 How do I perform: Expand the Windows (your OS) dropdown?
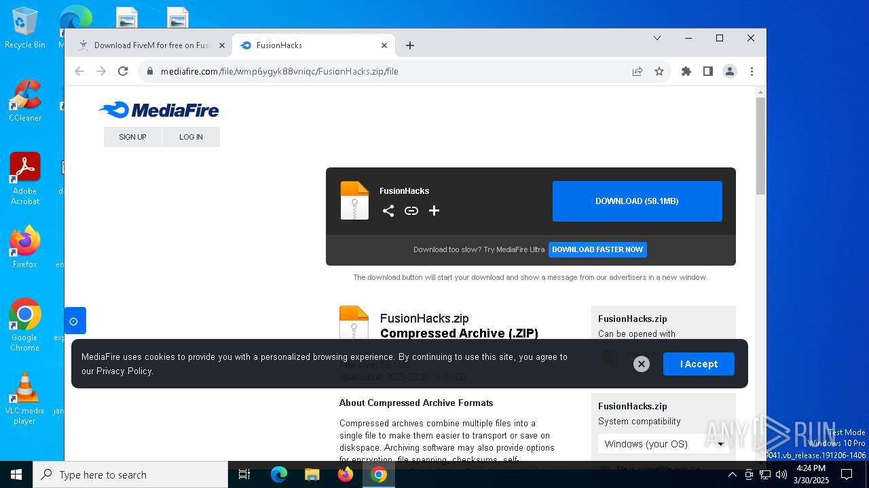[663, 444]
